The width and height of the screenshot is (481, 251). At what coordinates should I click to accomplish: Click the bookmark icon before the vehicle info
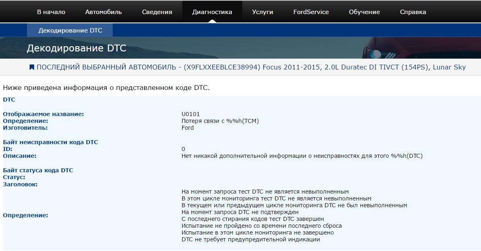click(x=32, y=67)
